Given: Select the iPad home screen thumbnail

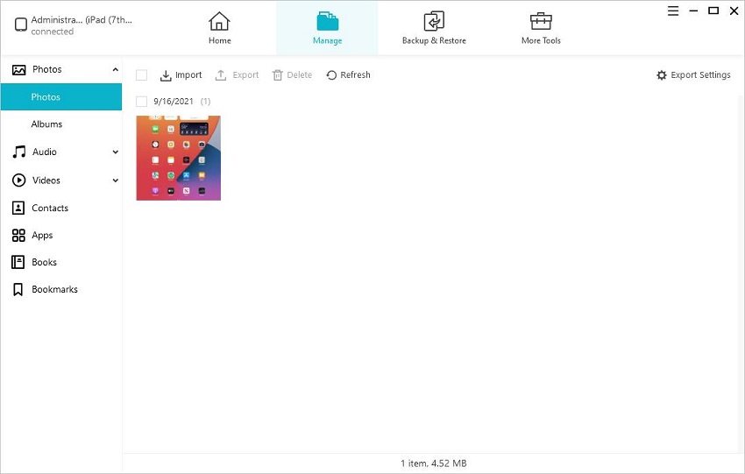Looking at the screenshot, I should (x=179, y=158).
